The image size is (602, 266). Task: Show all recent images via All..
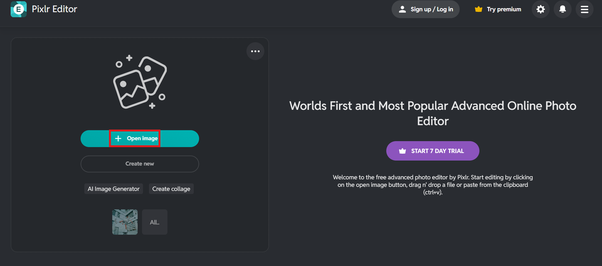click(155, 222)
